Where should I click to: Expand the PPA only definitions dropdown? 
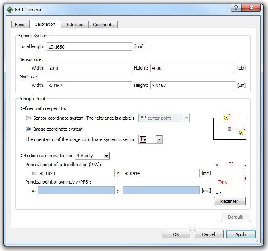tap(106, 156)
